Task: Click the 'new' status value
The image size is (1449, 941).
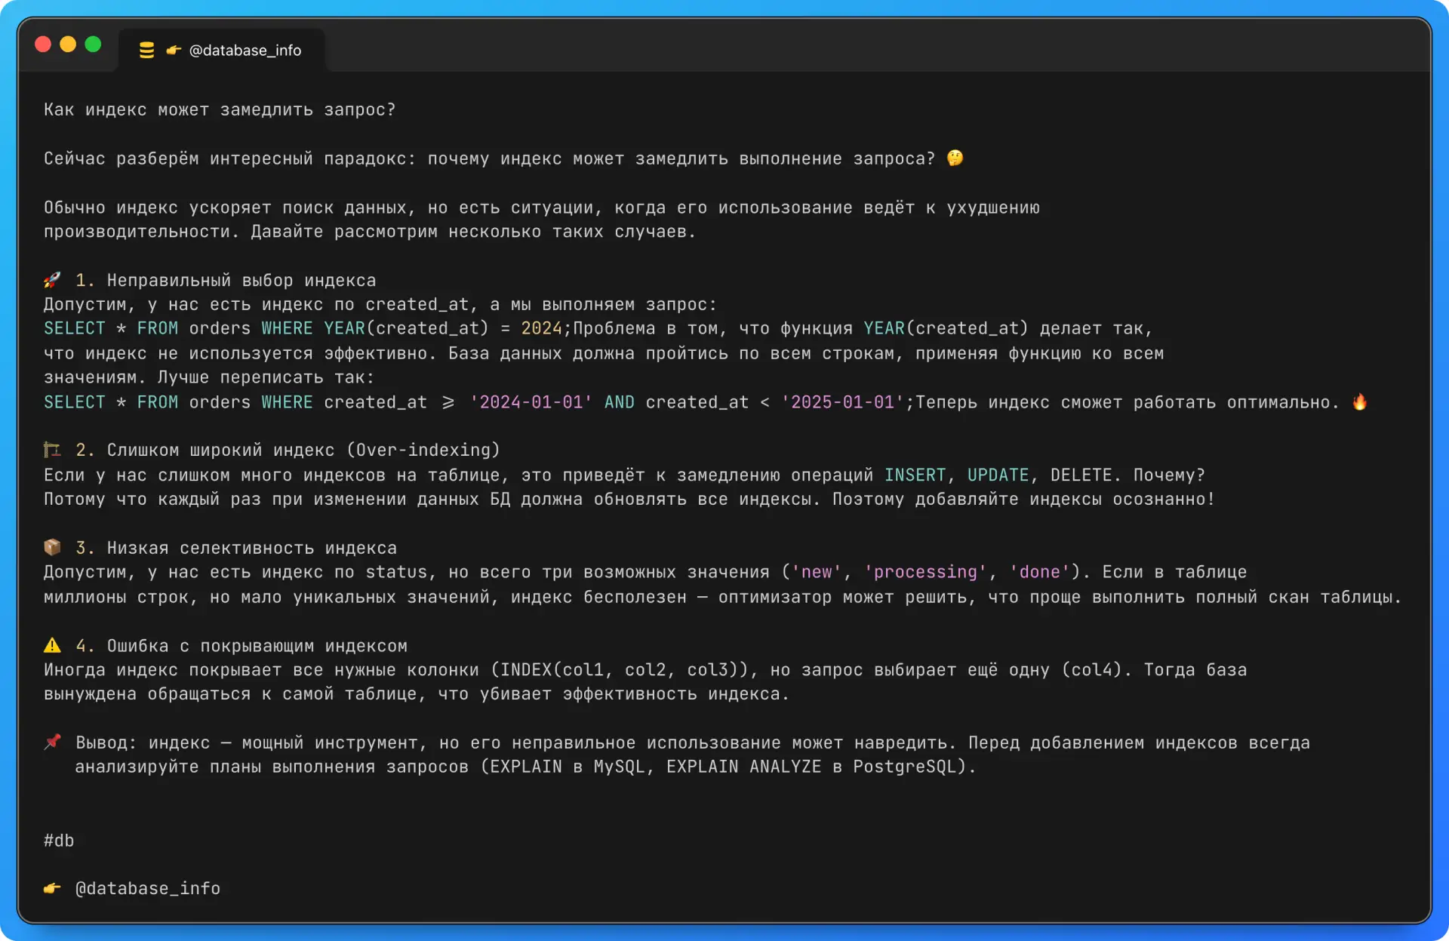Action: pos(816,572)
